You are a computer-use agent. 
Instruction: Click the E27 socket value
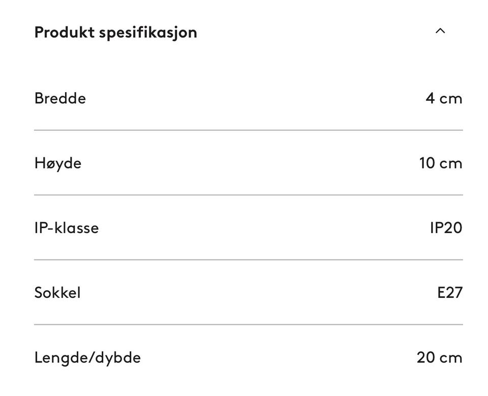click(x=450, y=292)
